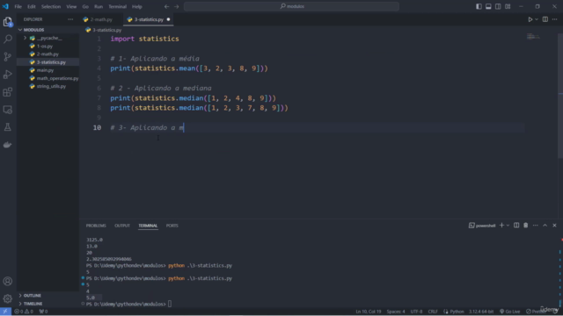Toggle the bottom panel visibility

[488, 6]
